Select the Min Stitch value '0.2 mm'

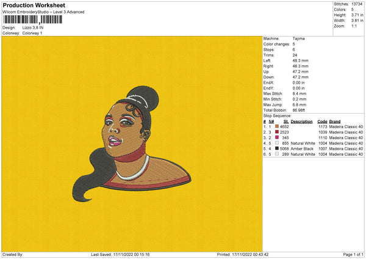[x=300, y=99]
